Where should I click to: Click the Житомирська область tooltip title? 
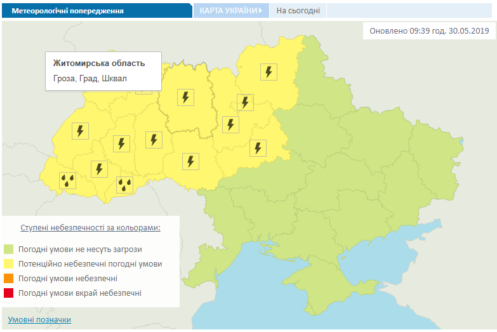point(99,63)
